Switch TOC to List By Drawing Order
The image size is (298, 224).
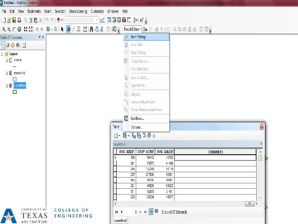pyautogui.click(x=2, y=45)
